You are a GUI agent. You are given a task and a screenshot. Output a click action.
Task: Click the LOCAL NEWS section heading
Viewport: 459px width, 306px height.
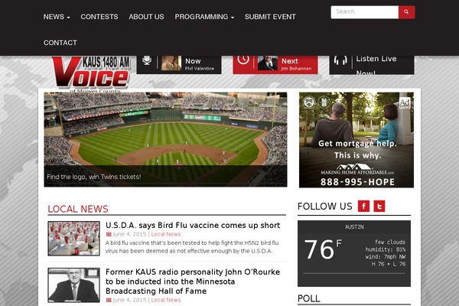[78, 209]
